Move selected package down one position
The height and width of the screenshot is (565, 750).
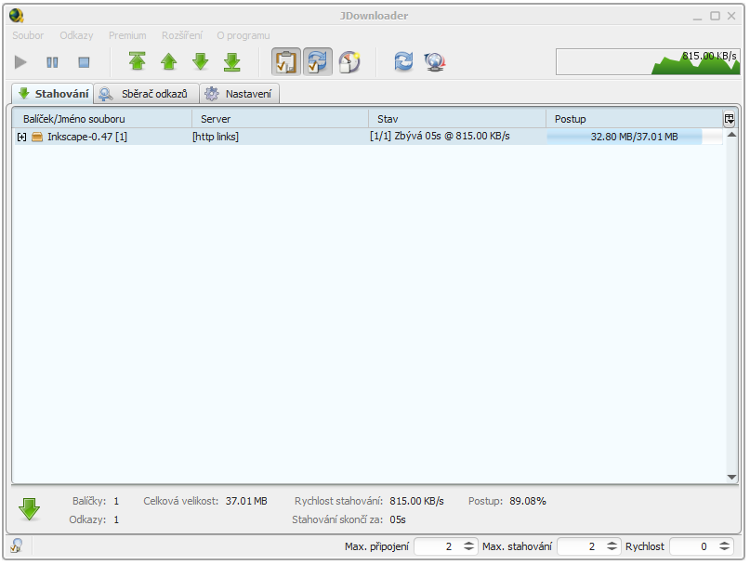click(x=201, y=61)
